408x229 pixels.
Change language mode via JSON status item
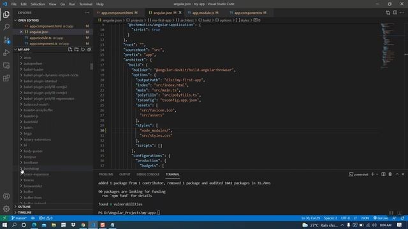click(x=365, y=218)
